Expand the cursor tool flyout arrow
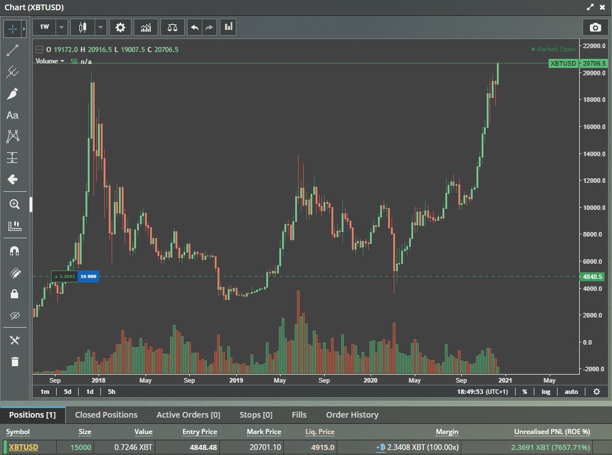The image size is (612, 455). coord(24,29)
